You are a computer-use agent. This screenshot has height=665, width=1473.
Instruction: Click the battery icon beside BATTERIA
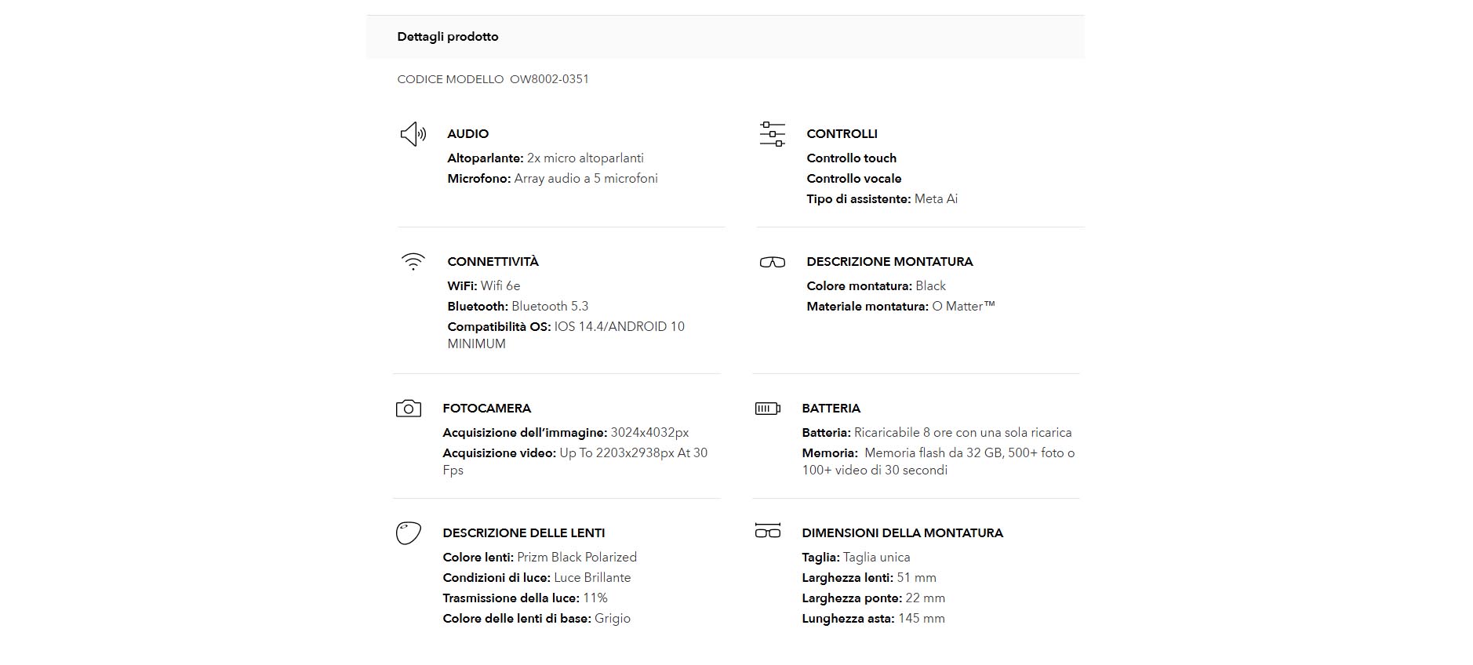coord(767,409)
